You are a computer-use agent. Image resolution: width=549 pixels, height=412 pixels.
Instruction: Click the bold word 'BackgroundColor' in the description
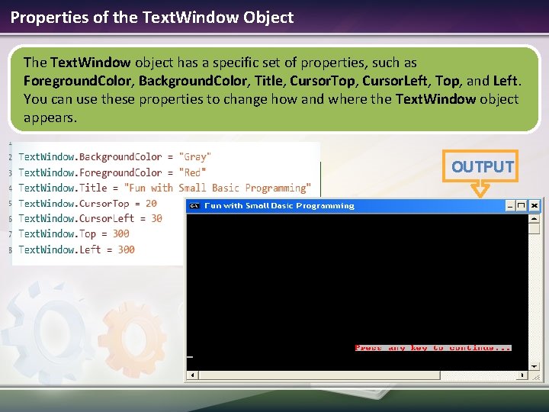point(193,81)
